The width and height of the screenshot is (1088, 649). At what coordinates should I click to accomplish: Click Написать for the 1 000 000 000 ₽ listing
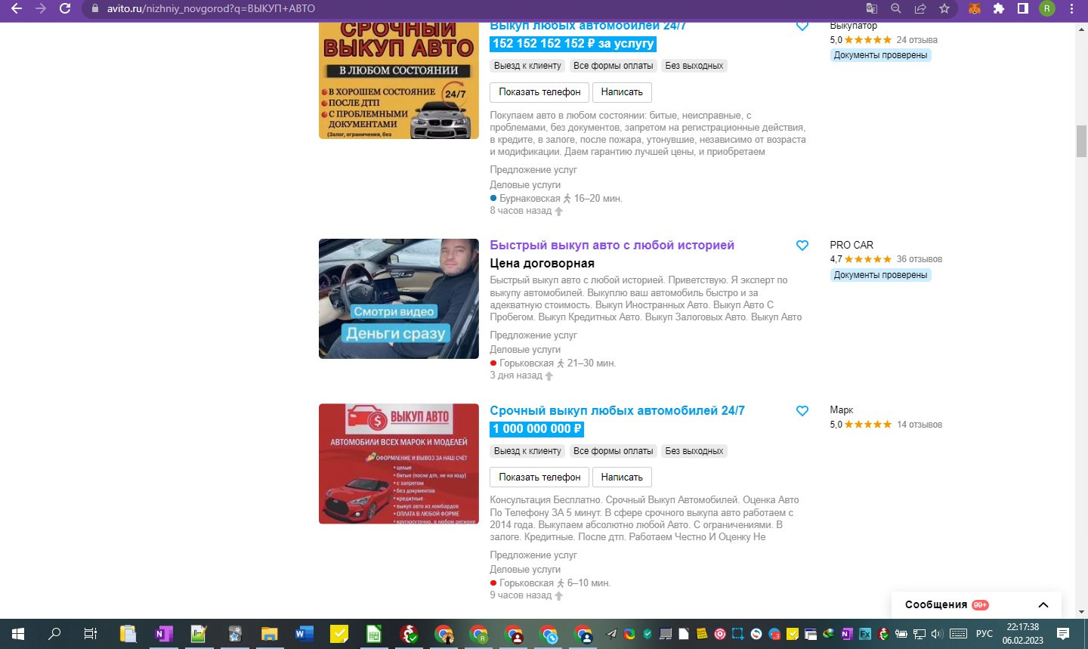pyautogui.click(x=622, y=477)
